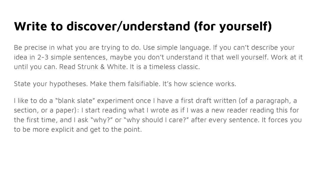Click the words 'first draft written'
Screen dimensions: 318x179
click(x=209, y=101)
